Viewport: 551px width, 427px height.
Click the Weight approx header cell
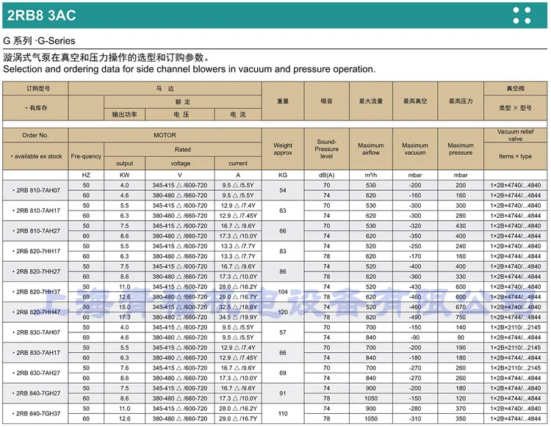[x=283, y=149]
